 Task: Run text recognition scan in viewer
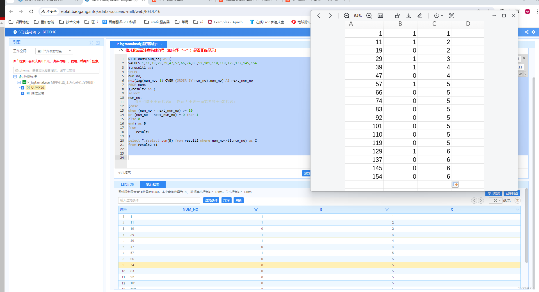pos(452,16)
